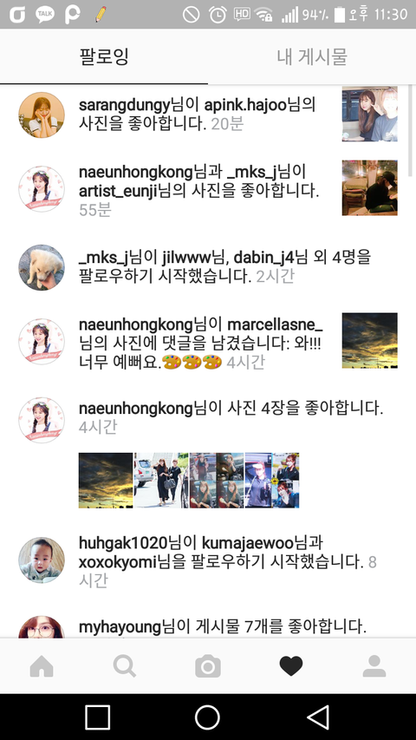Tap the Android back triangle button

tap(318, 717)
